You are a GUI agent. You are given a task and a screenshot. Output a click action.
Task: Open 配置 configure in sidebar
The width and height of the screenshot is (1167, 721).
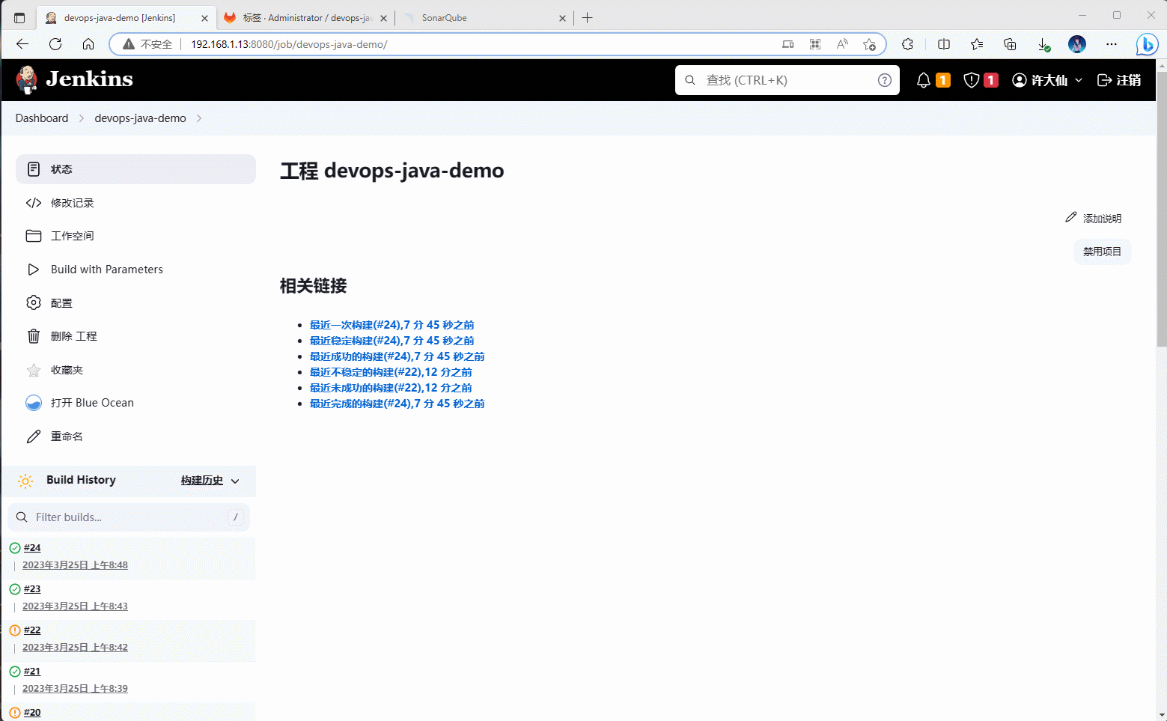click(61, 303)
